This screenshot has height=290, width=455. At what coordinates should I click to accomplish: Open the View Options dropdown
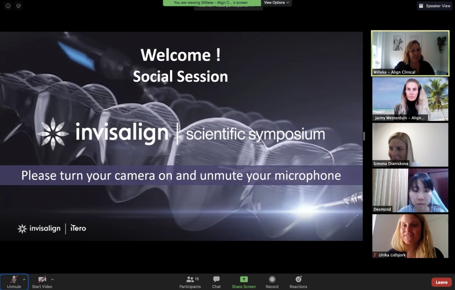276,2
